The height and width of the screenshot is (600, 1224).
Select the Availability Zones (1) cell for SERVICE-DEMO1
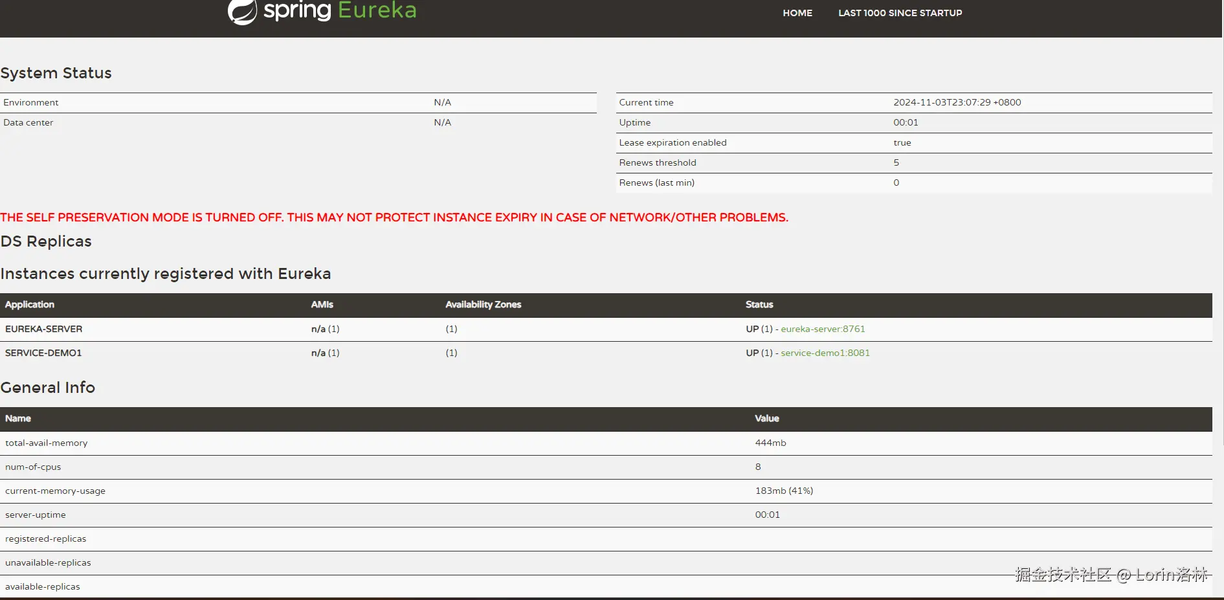point(452,353)
